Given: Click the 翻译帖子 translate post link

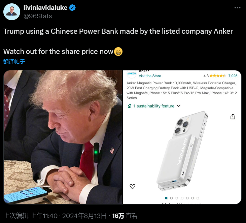Looking at the screenshot, I should click(x=14, y=61).
